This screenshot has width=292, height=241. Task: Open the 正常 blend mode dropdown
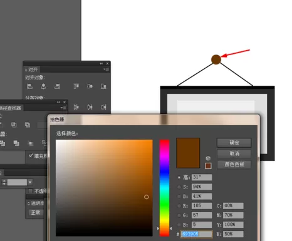click(36, 213)
